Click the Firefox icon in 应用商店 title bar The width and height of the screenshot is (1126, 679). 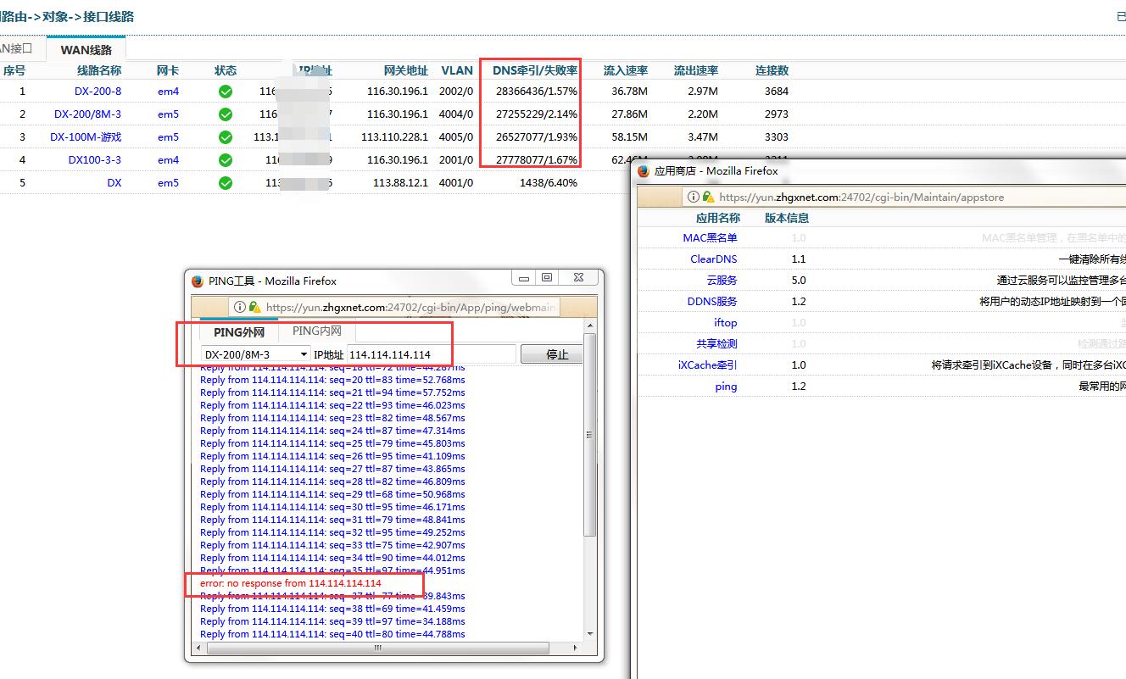tap(644, 170)
